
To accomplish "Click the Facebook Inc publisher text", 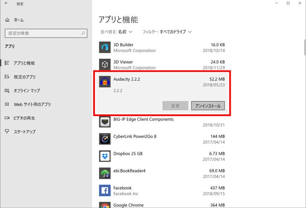I will (x=126, y=193).
